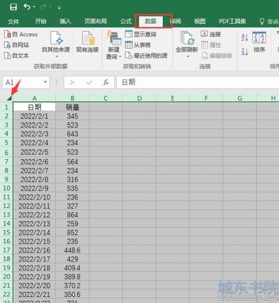Open Customize Quick Access Toolbar dropdown
This screenshot has height=303, width=279.
tap(59, 8)
